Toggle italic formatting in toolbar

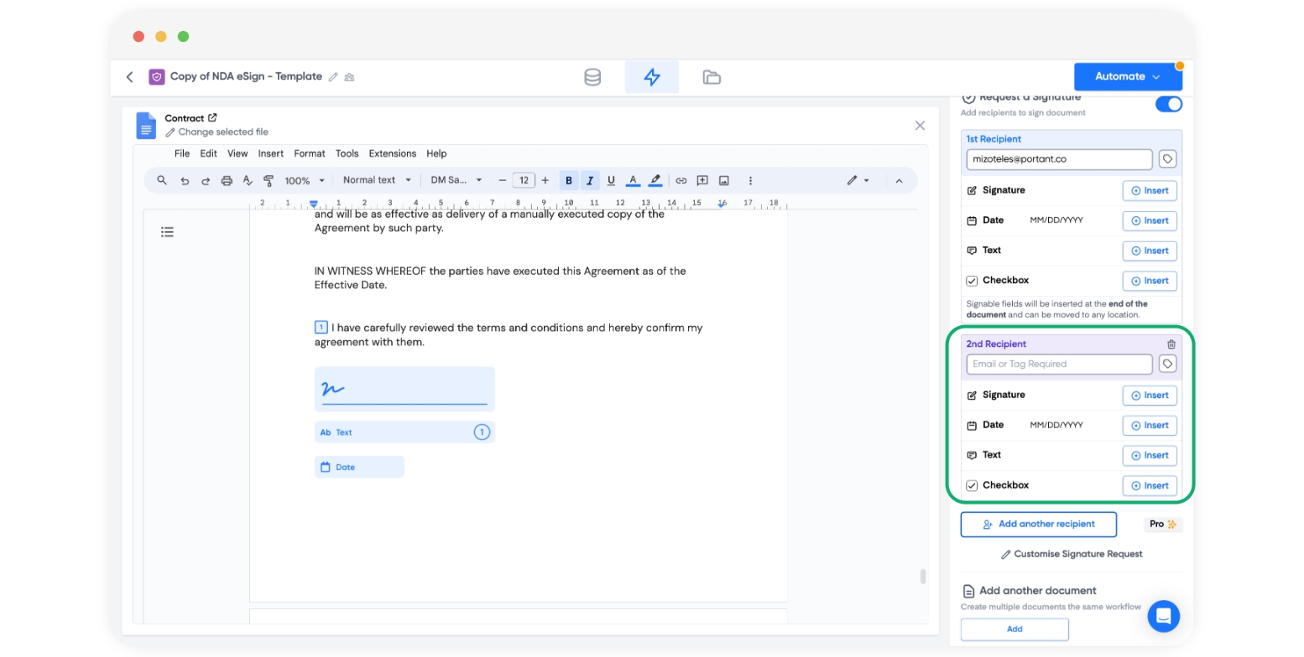click(590, 180)
